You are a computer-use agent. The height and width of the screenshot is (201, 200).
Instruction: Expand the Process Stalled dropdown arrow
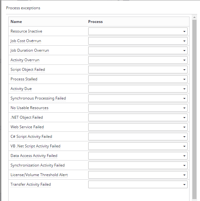coord(184,79)
